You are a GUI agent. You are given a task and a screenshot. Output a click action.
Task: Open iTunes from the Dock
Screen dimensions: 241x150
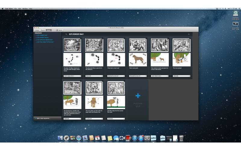point(135,138)
